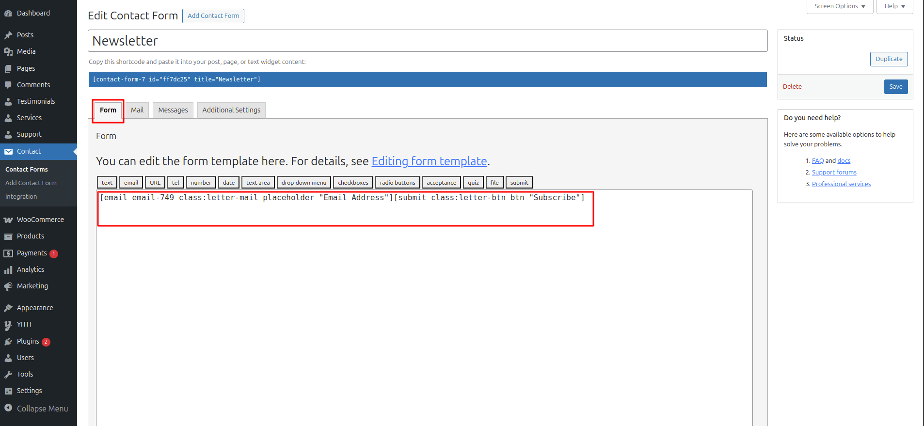Click the Collapse Menu arrow icon

coord(8,408)
